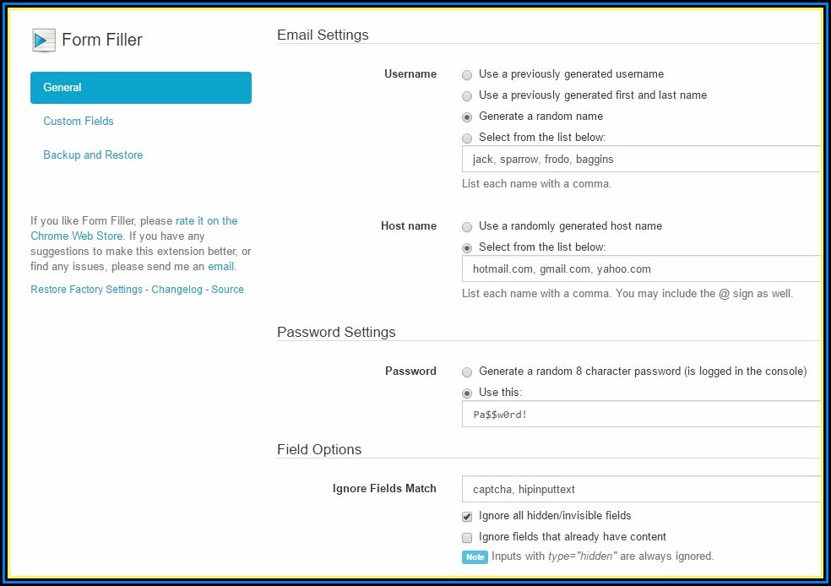This screenshot has height=586, width=831.
Task: Click the Form Filler logo icon
Action: click(x=44, y=40)
